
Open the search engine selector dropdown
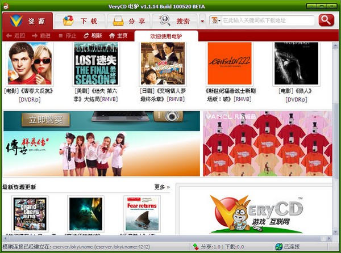point(215,20)
